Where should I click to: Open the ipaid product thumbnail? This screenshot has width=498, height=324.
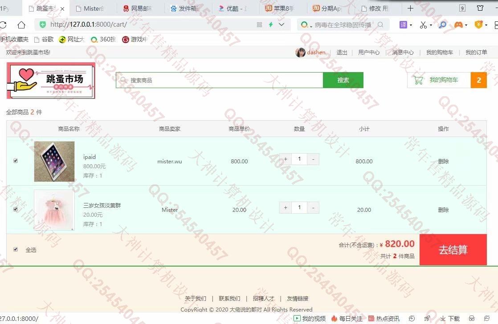pyautogui.click(x=54, y=162)
